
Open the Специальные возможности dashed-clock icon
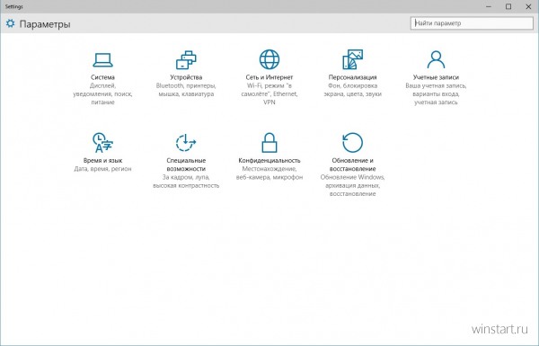click(186, 142)
